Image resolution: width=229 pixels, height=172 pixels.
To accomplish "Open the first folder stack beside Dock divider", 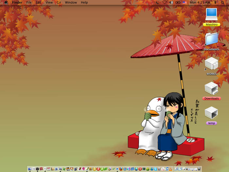I will (x=176, y=169).
